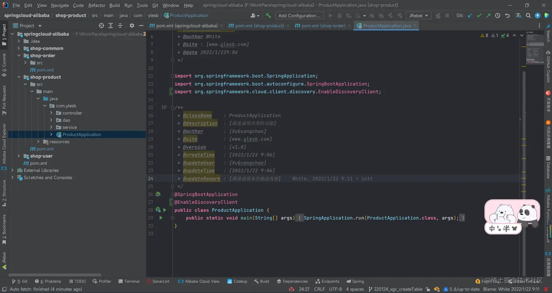This screenshot has height=293, width=552.
Task: Open the Commit tool window on left
Action: click(4, 65)
